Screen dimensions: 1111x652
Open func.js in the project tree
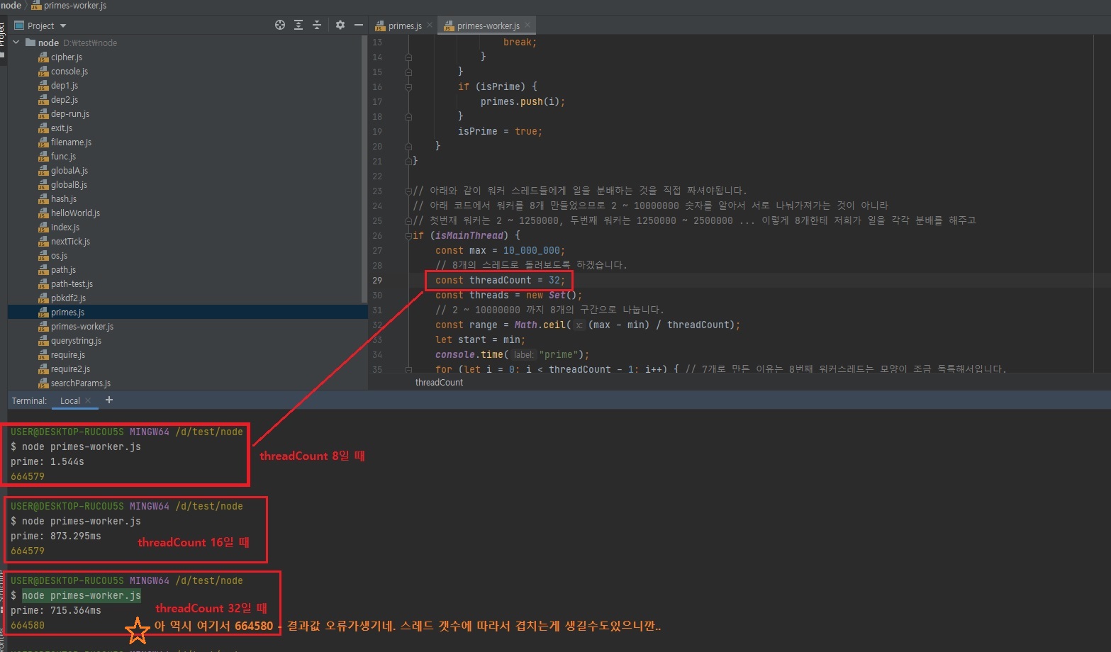coord(63,156)
